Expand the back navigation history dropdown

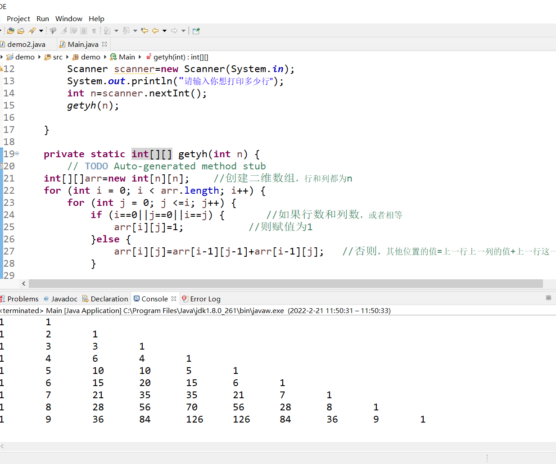(x=164, y=31)
